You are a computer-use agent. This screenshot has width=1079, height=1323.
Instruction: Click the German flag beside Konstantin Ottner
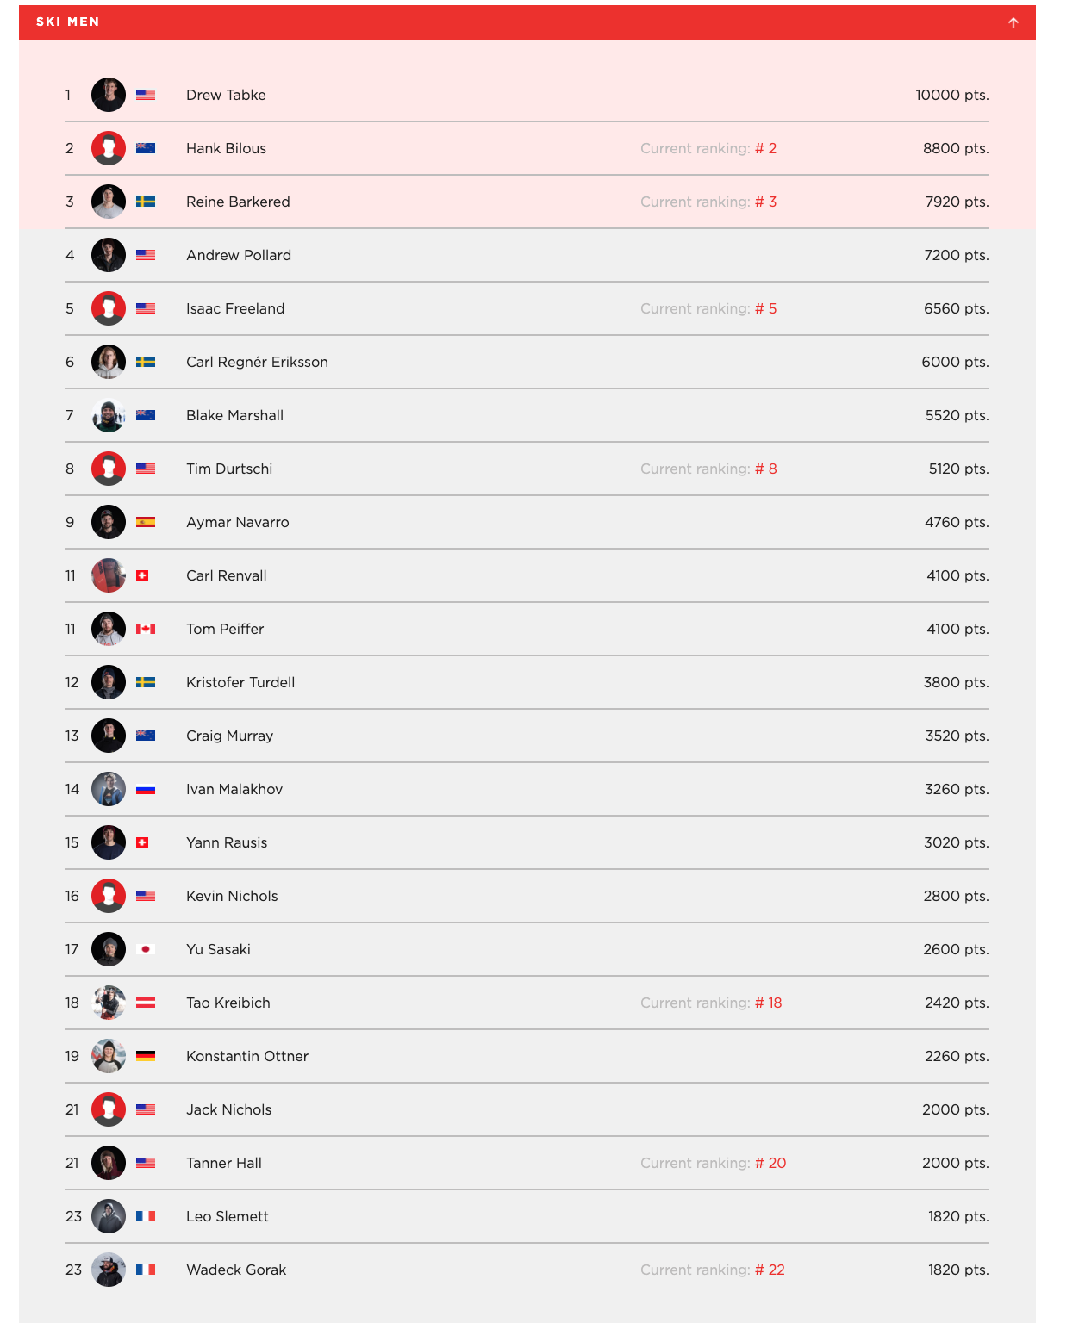point(146,1056)
